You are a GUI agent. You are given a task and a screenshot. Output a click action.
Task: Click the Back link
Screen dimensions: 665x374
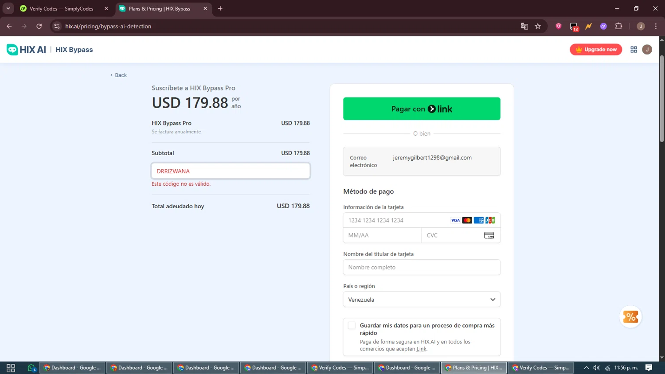[118, 75]
